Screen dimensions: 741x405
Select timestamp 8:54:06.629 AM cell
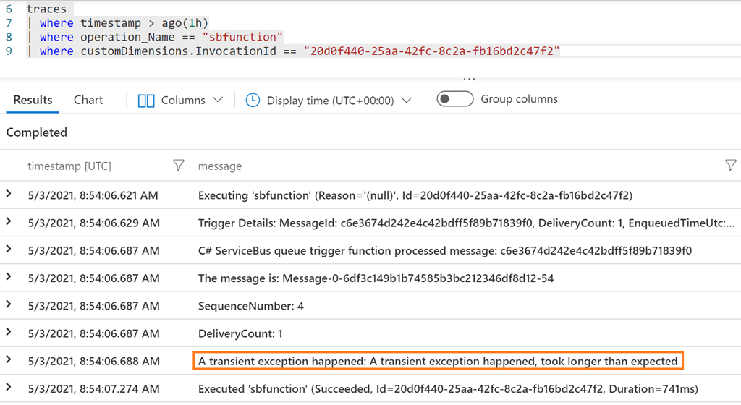[93, 223]
